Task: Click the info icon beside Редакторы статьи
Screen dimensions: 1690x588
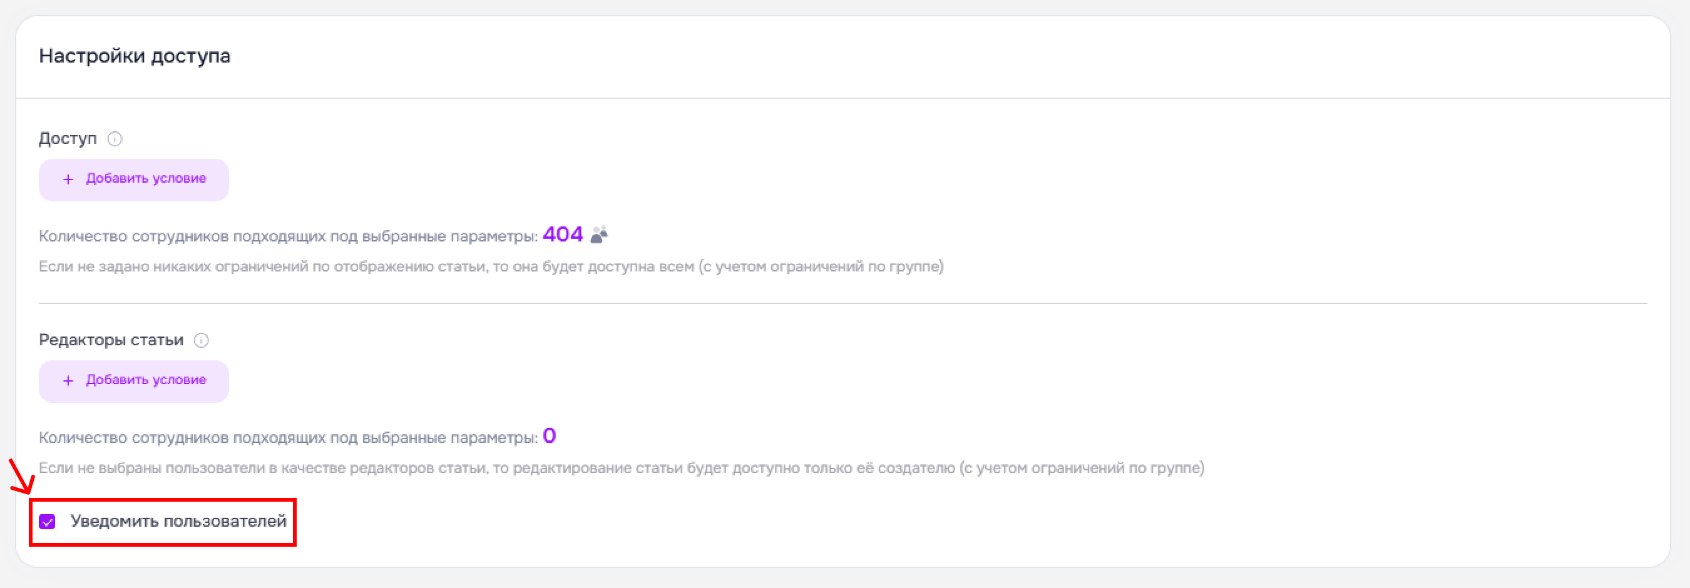Action: coord(202,340)
